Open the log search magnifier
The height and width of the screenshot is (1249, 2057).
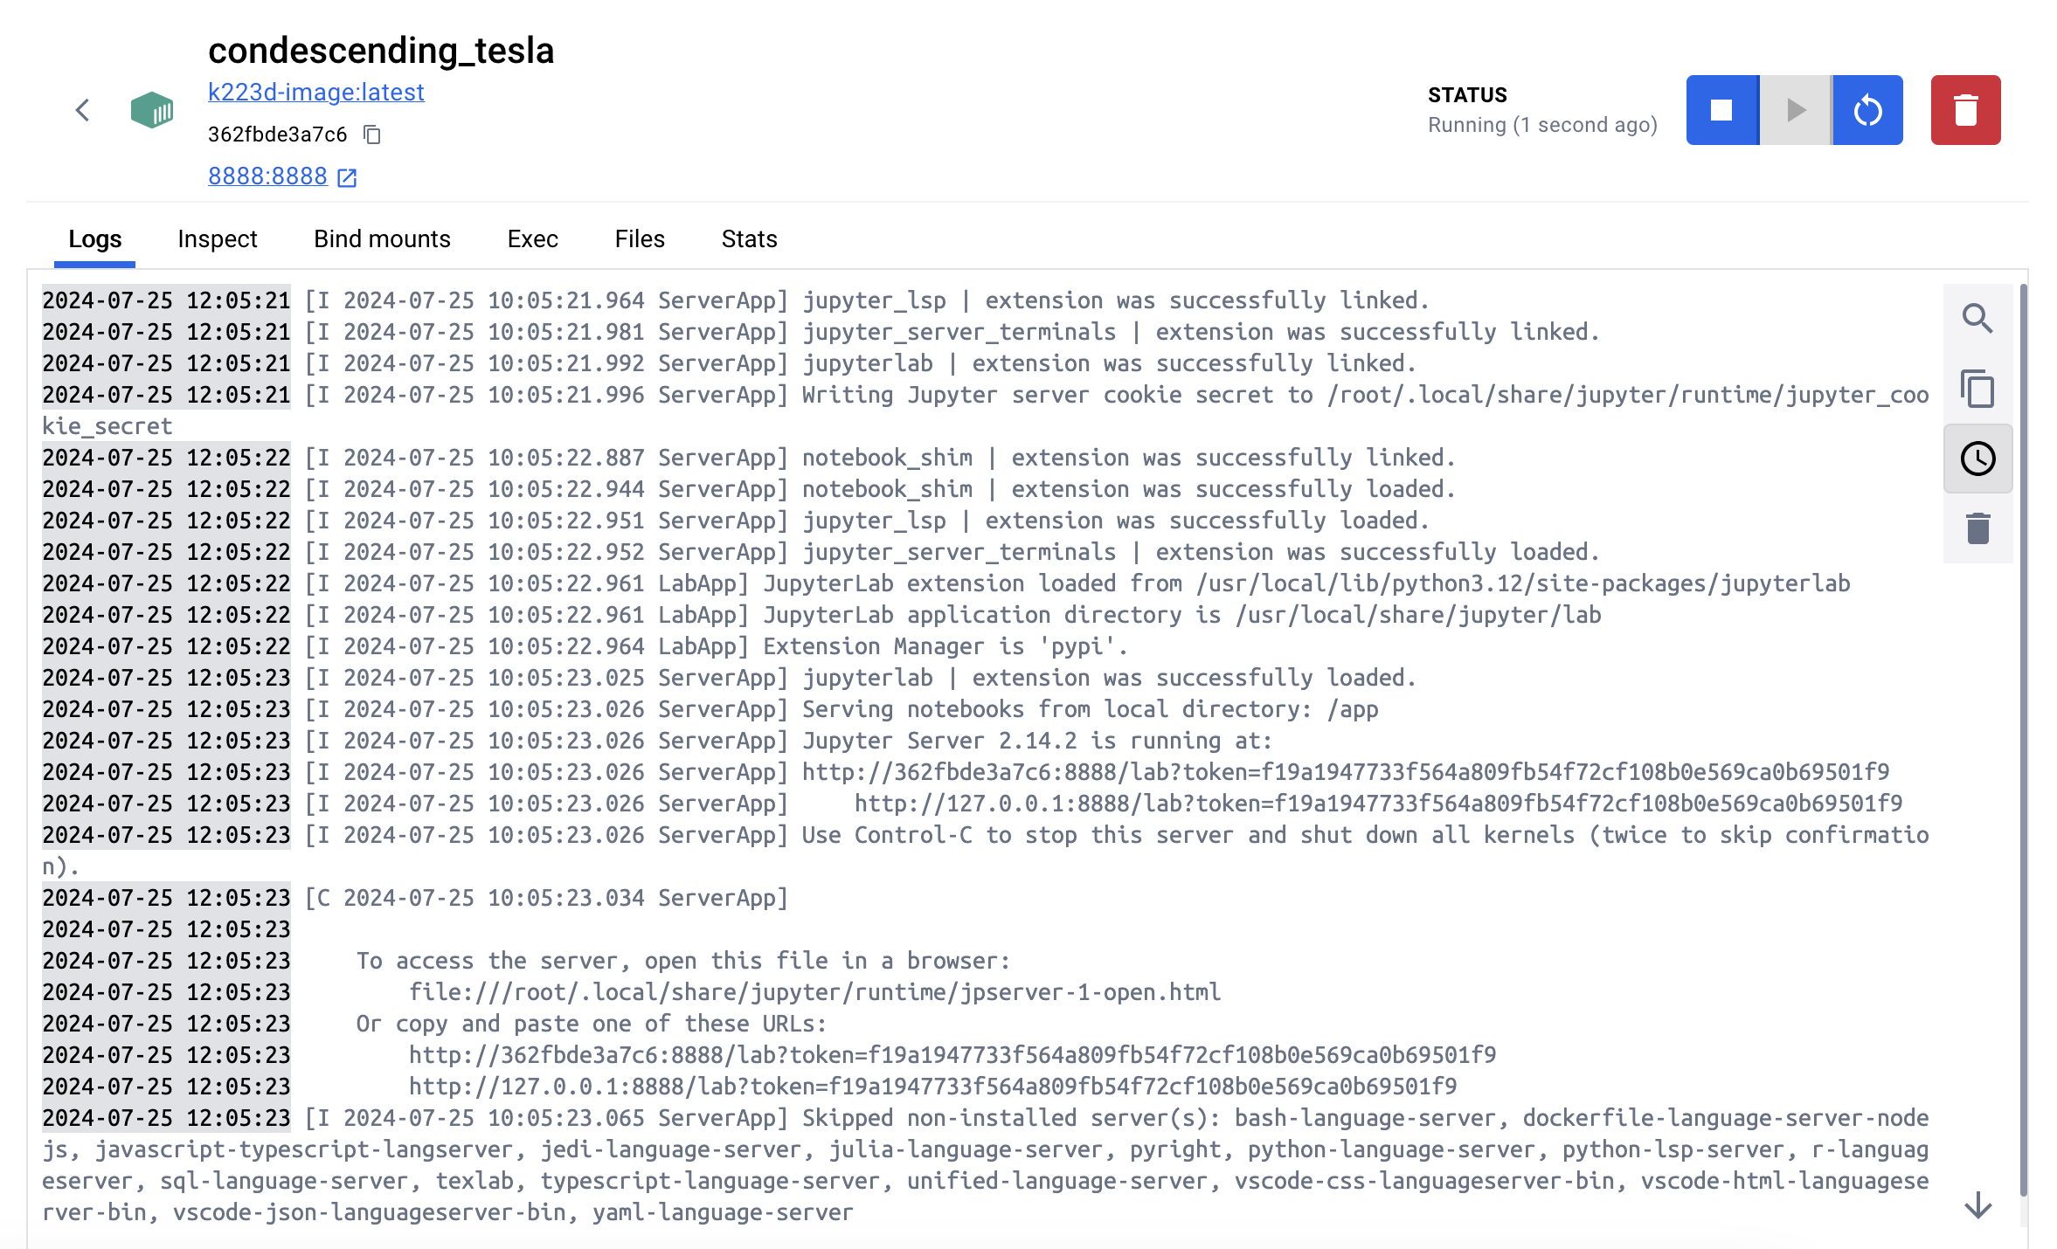click(x=1977, y=319)
